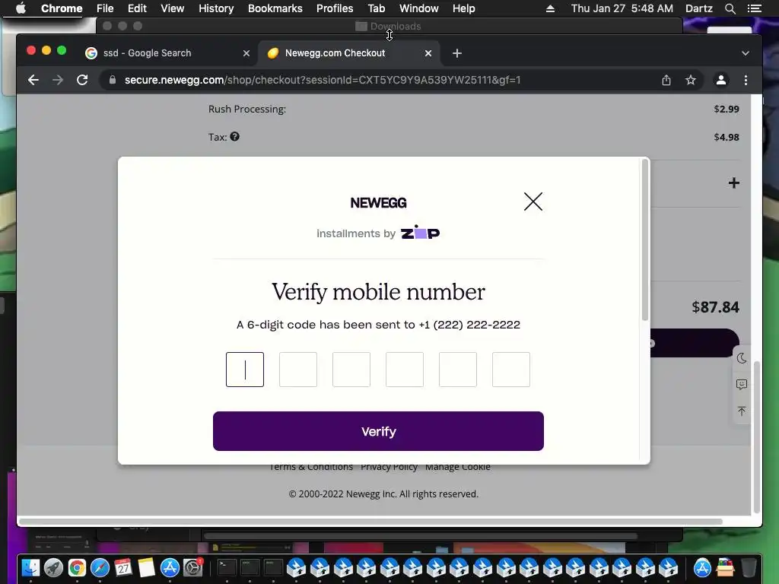
Task: Click the page vertical scrollbar
Action: (x=757, y=437)
